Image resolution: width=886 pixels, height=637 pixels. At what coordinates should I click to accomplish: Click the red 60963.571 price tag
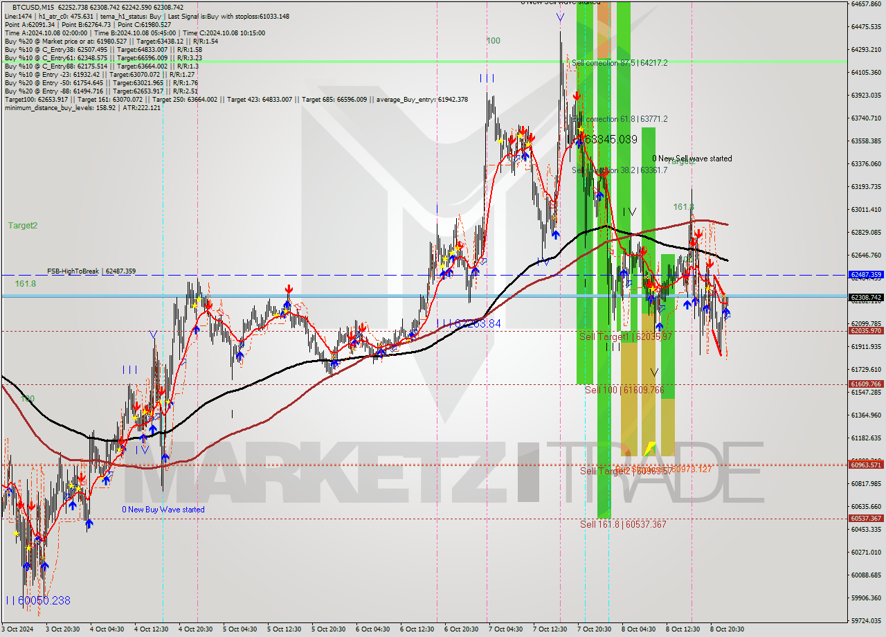click(x=866, y=465)
